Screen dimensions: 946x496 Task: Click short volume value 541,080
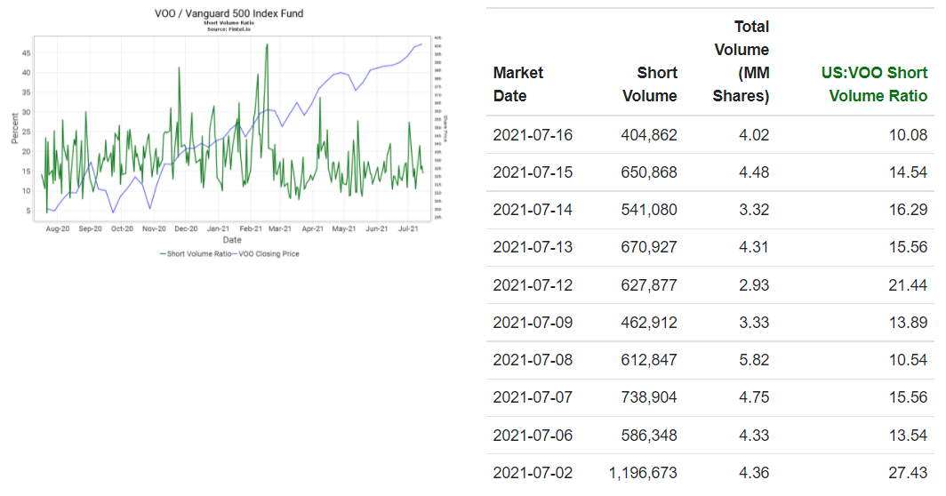pos(649,210)
